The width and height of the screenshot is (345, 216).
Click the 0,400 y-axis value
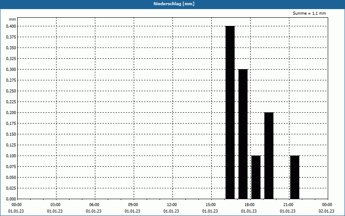(x=11, y=26)
